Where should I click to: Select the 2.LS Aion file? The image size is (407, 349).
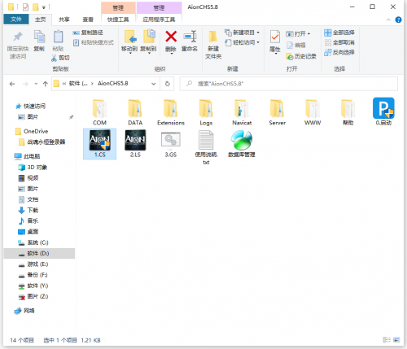point(135,144)
